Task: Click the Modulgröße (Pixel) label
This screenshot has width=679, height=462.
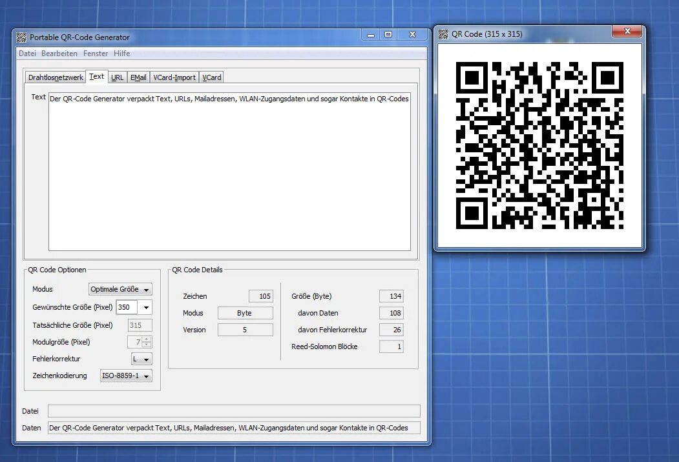Action: click(x=61, y=342)
